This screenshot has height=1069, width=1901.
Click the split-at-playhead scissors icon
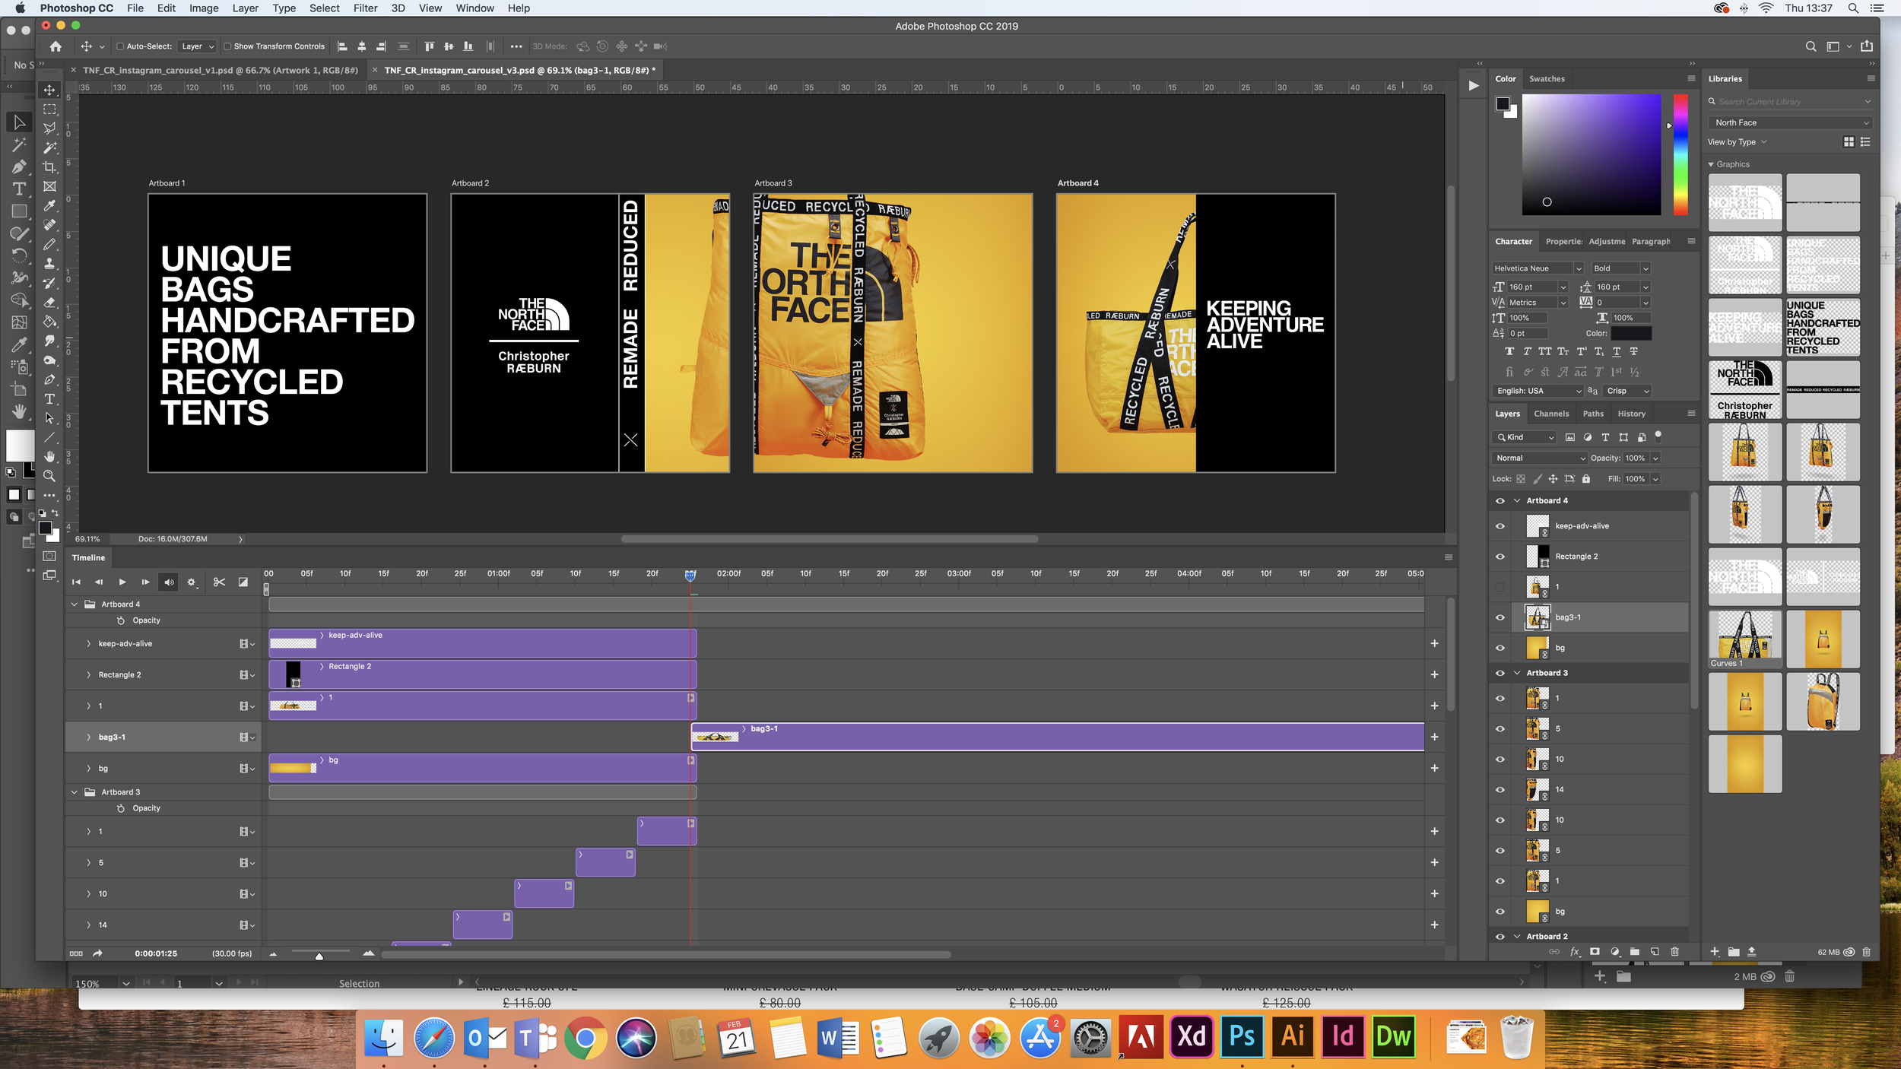pyautogui.click(x=219, y=582)
